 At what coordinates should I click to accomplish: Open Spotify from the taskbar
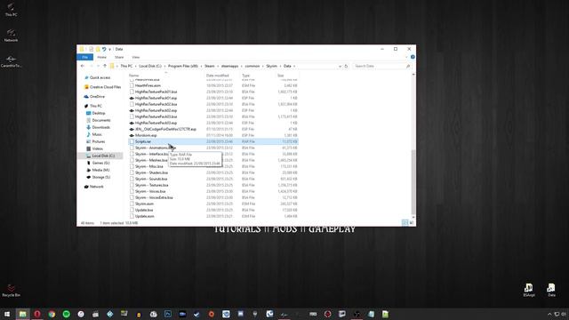pos(67,314)
